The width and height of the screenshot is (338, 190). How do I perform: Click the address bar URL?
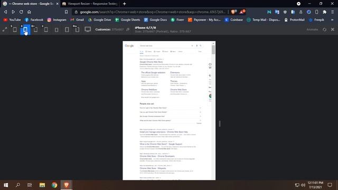pos(153,12)
